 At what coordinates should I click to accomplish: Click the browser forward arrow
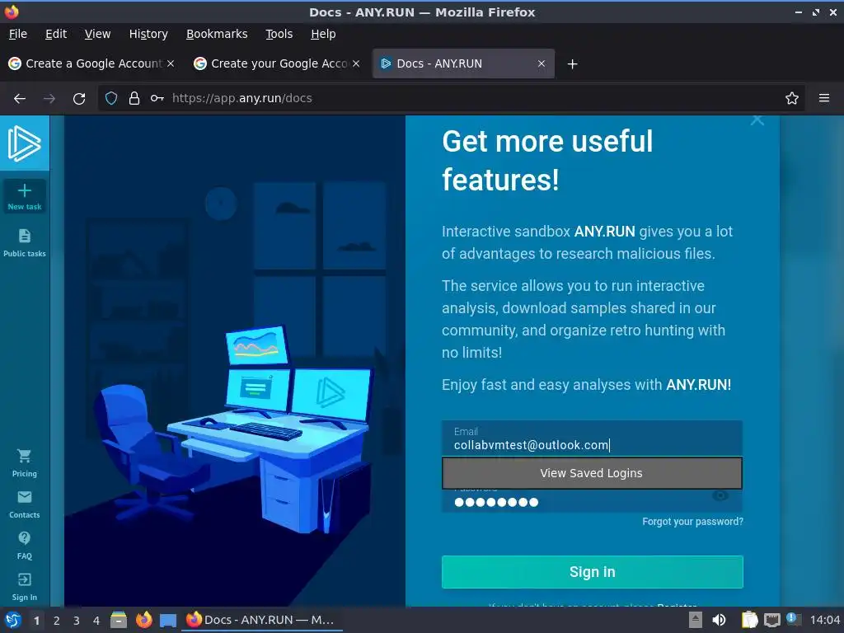(49, 99)
